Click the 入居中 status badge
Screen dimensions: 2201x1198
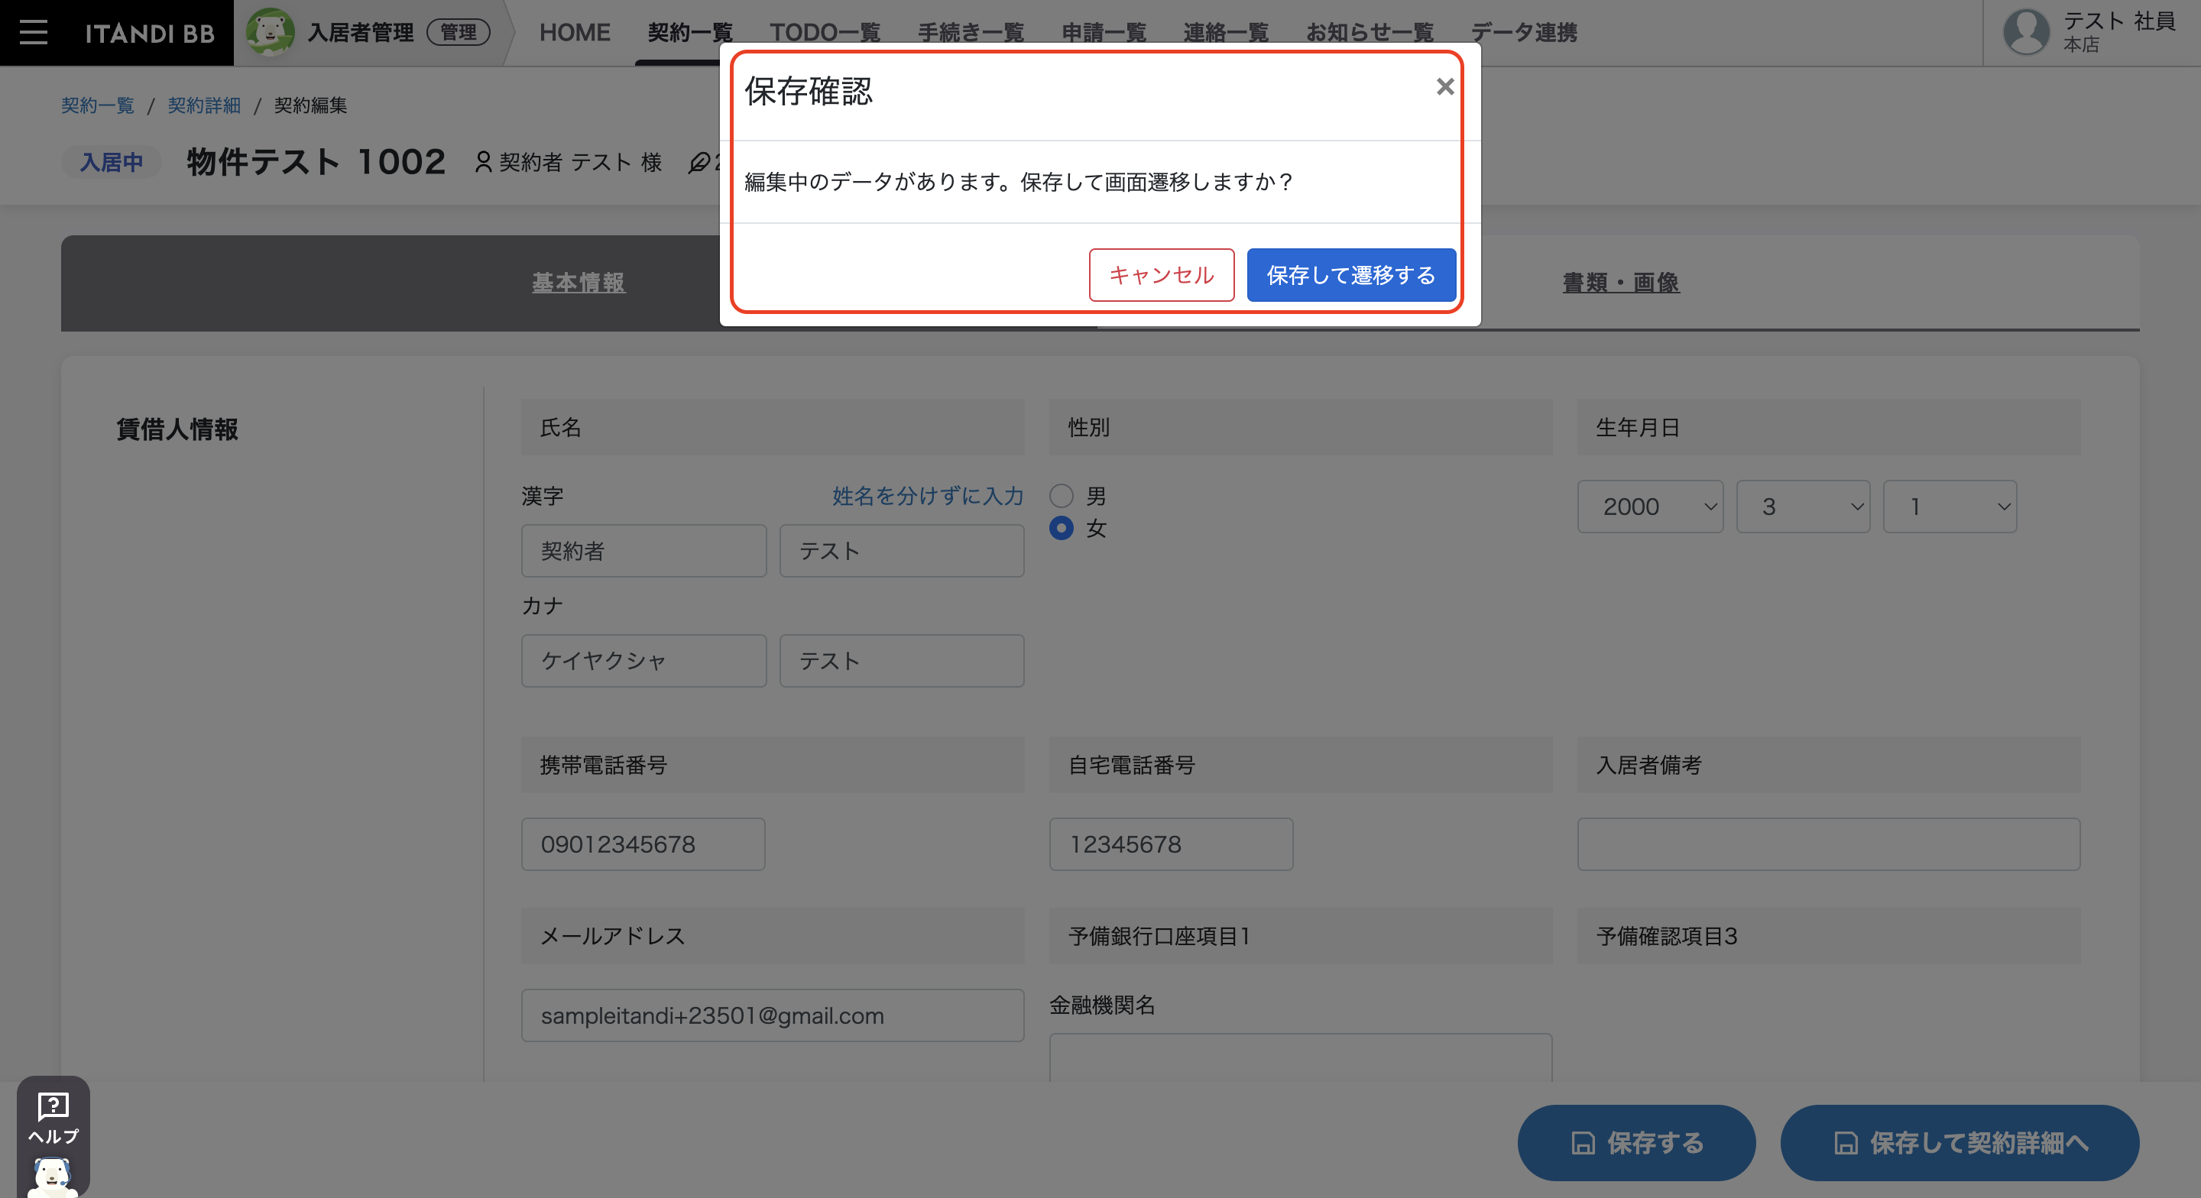[x=111, y=162]
